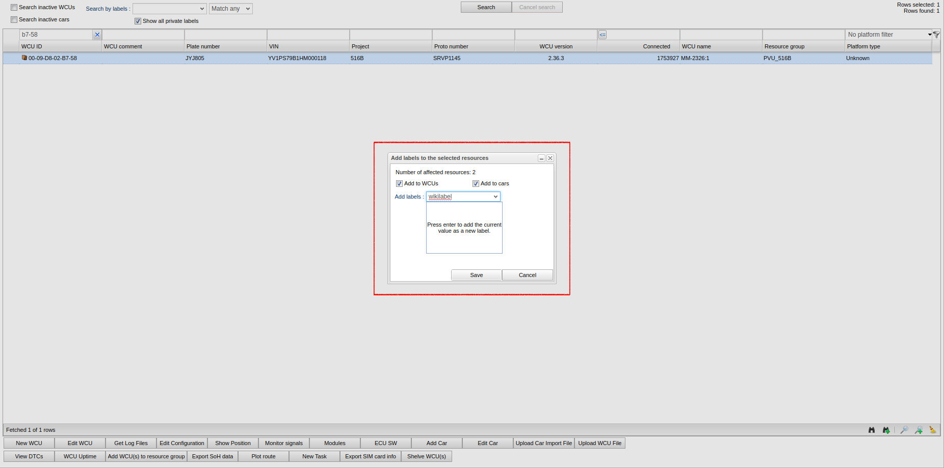Click the Edit Configuration button
Viewport: 944px width, 468px height.
tap(182, 443)
